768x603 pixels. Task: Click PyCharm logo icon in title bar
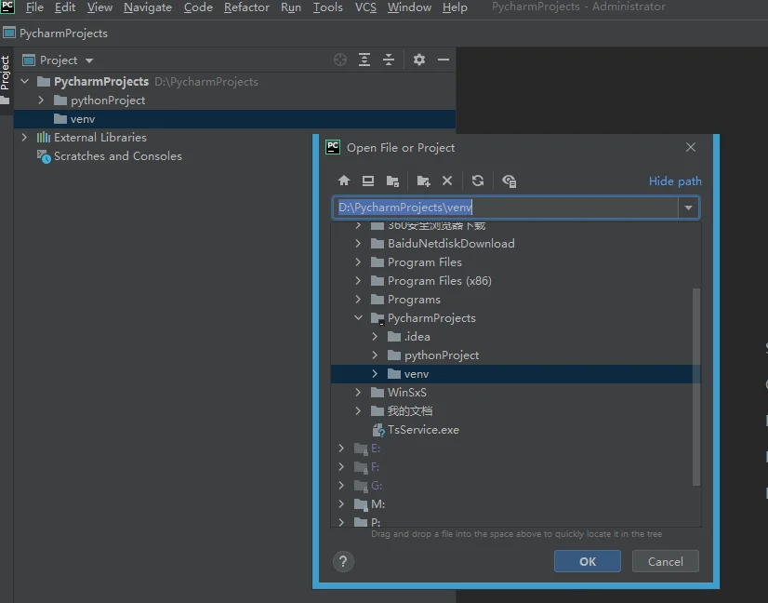pyautogui.click(x=7, y=7)
